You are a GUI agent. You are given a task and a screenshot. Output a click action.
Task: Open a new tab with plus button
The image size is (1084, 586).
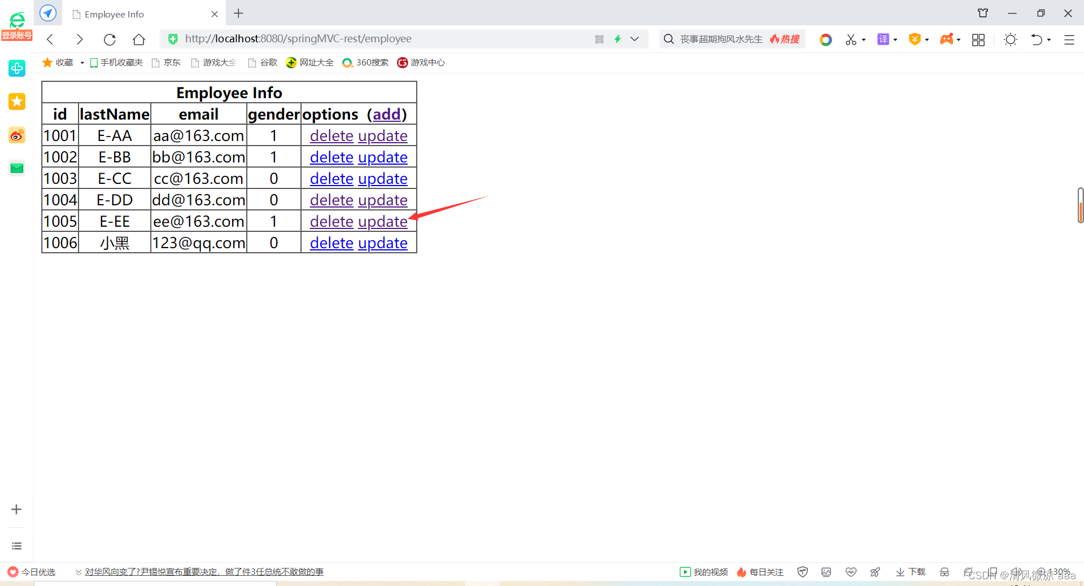tap(239, 13)
